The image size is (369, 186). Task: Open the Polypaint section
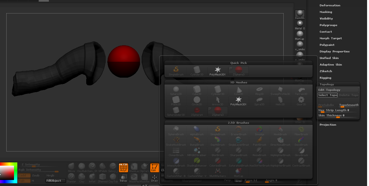pyautogui.click(x=327, y=45)
